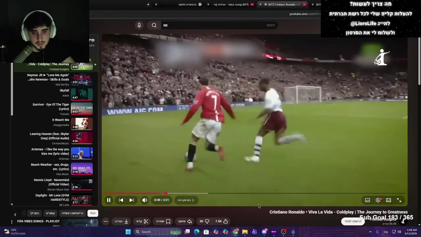Switch to theater mode in player
The height and width of the screenshot is (237, 421).
pos(388,200)
